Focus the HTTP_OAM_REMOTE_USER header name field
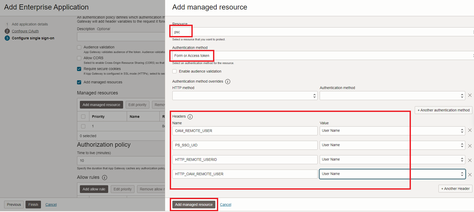Screen dimensions: 474x212 (x=245, y=174)
